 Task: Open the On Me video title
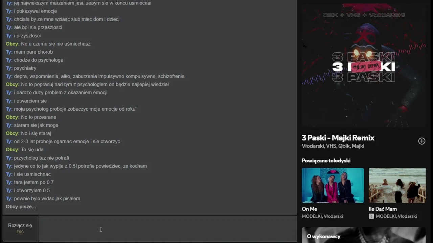(310, 209)
